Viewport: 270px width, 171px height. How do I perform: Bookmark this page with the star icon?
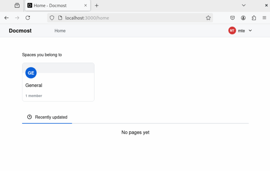[x=208, y=18]
